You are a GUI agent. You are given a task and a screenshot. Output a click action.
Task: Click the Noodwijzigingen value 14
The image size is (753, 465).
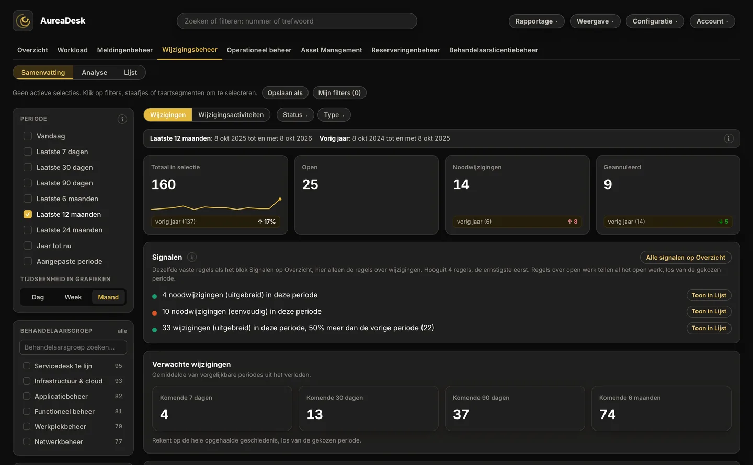coord(461,184)
